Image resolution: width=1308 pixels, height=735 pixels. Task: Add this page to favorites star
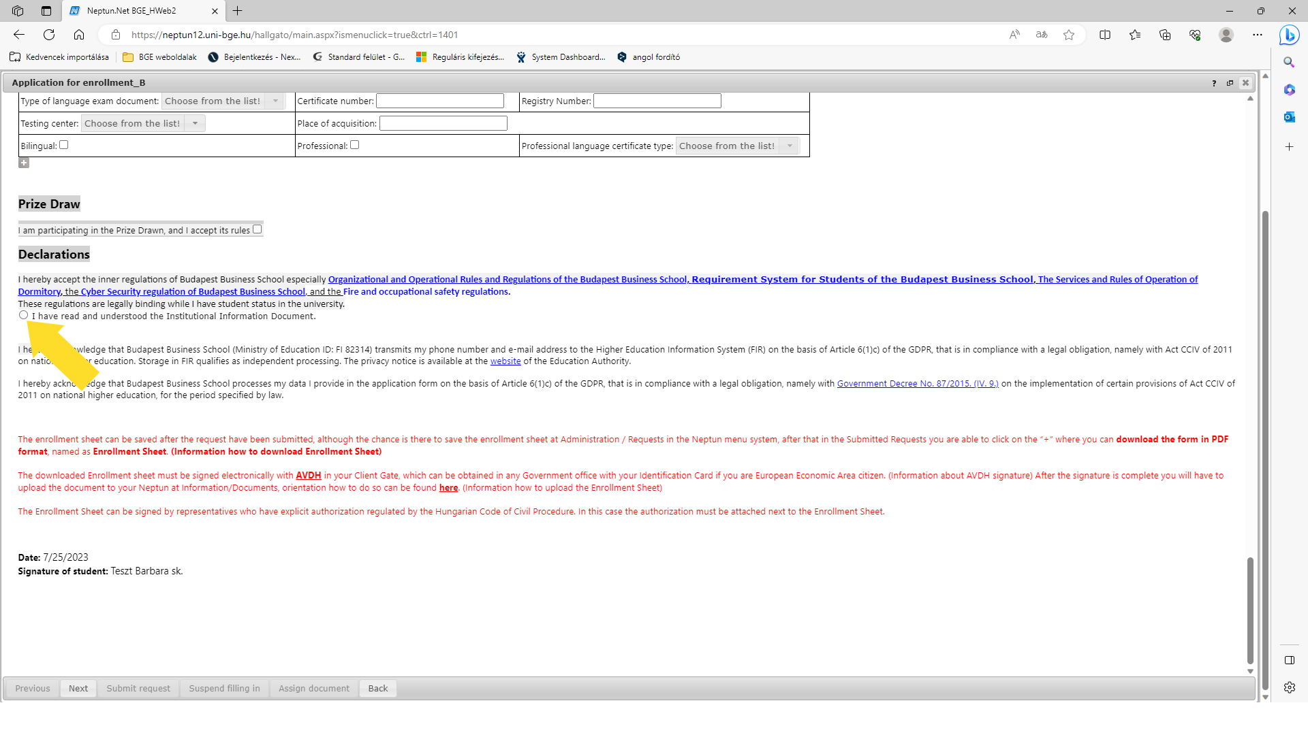click(x=1069, y=35)
